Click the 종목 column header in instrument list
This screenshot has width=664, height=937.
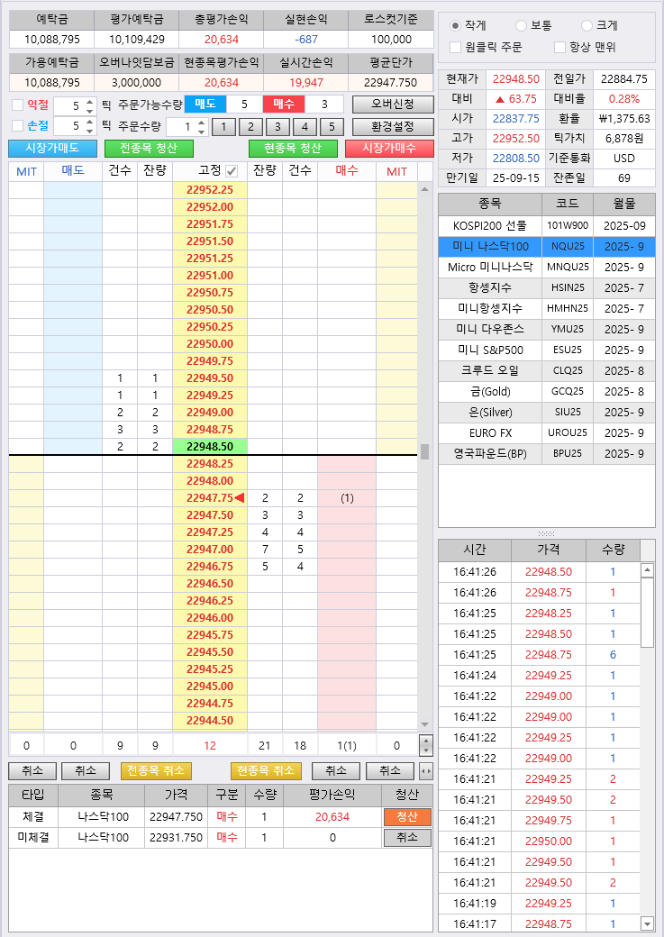coord(490,204)
